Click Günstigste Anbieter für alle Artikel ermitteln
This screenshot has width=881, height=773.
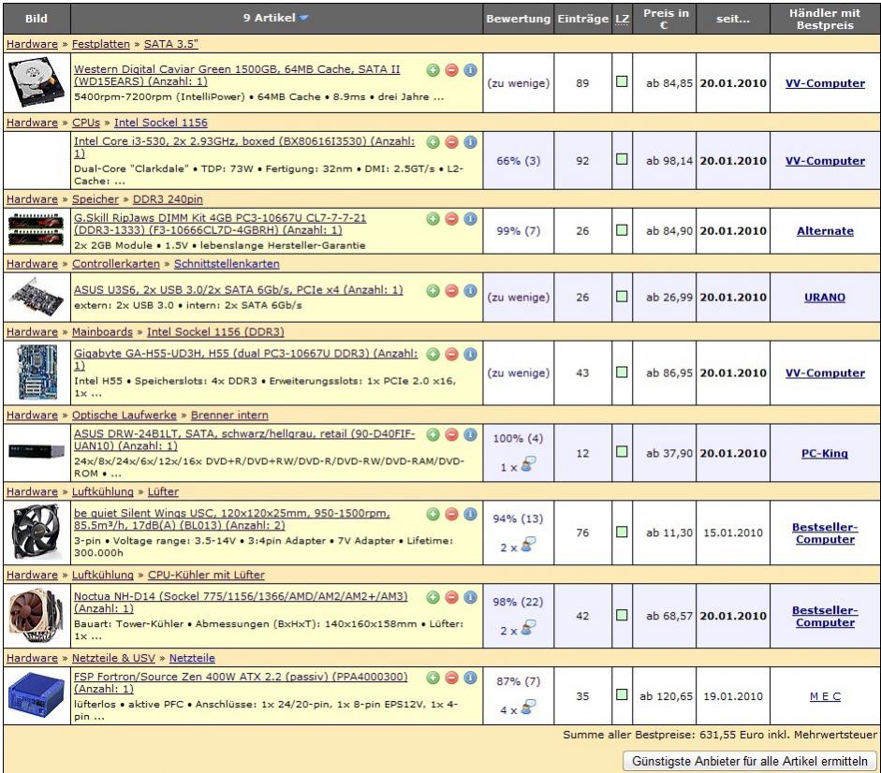tap(750, 761)
